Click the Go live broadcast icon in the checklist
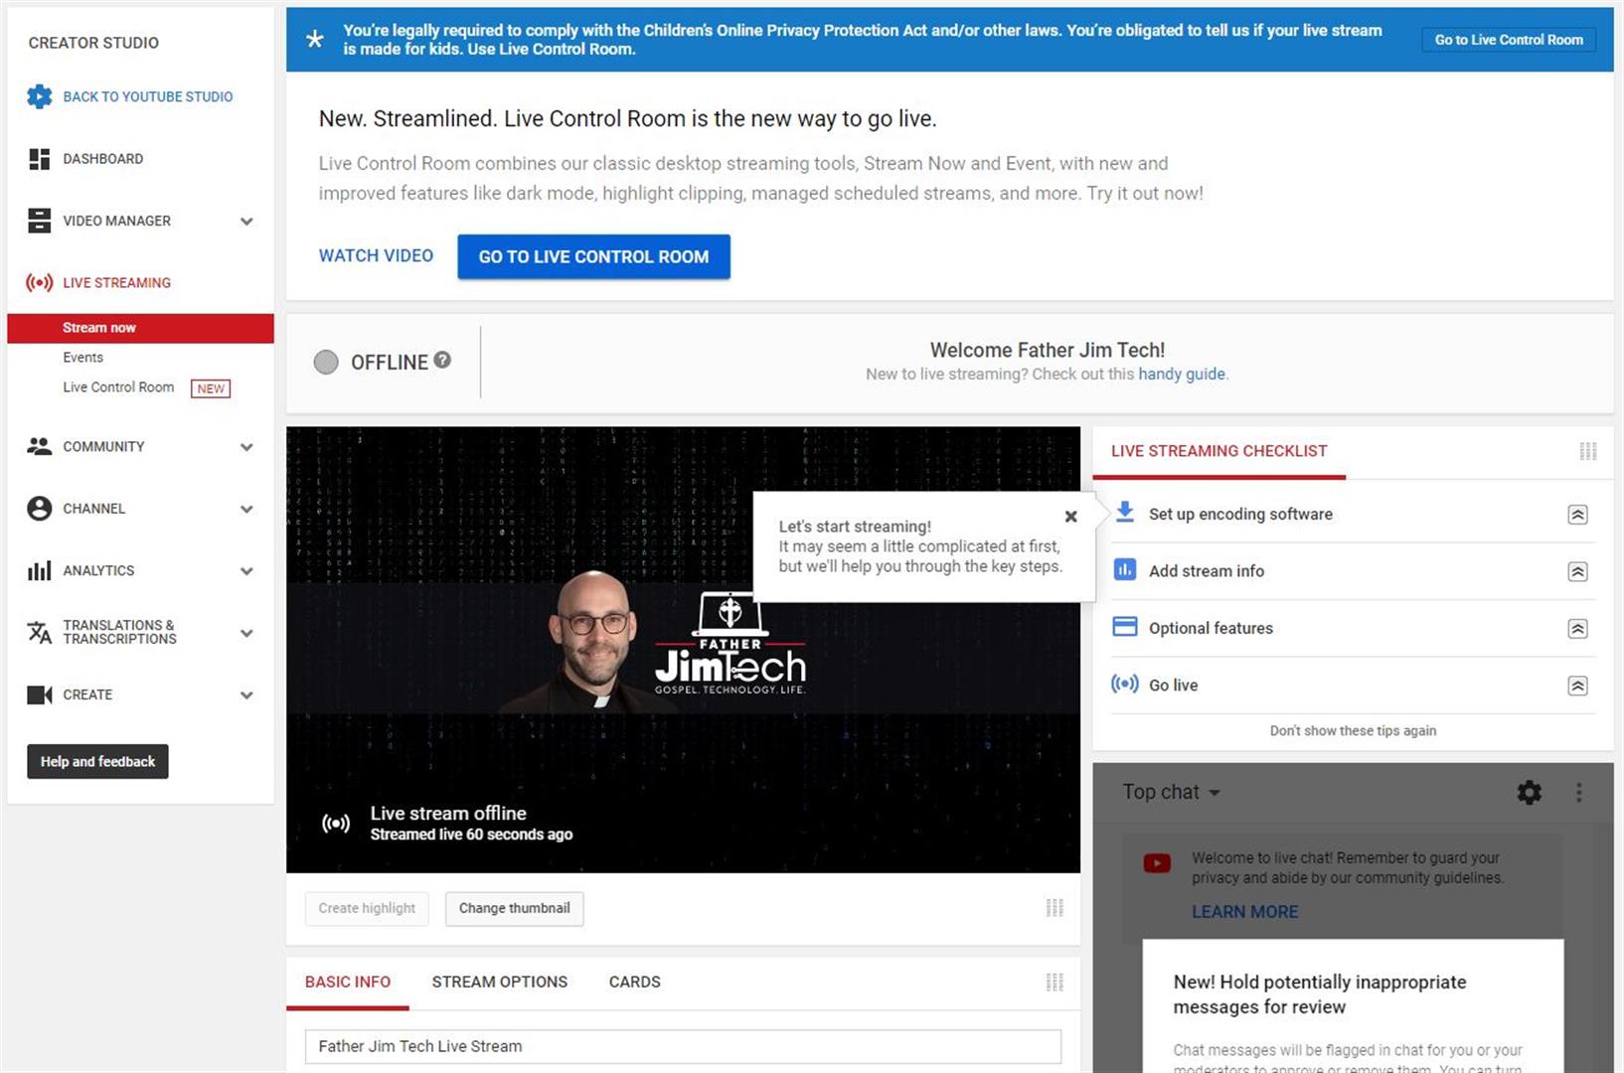 tap(1124, 684)
